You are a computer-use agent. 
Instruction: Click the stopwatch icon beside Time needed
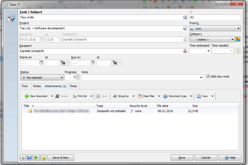pos(238,51)
